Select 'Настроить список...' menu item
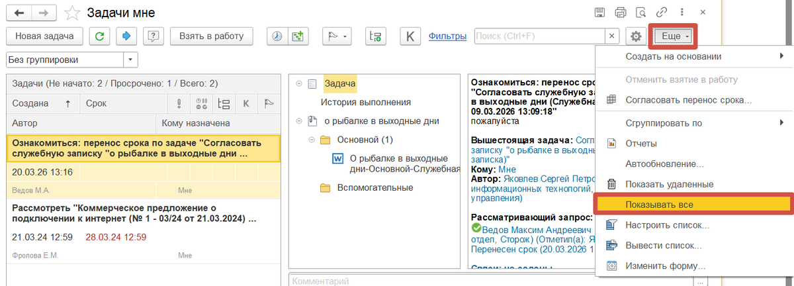This screenshot has width=794, height=286. click(x=667, y=225)
